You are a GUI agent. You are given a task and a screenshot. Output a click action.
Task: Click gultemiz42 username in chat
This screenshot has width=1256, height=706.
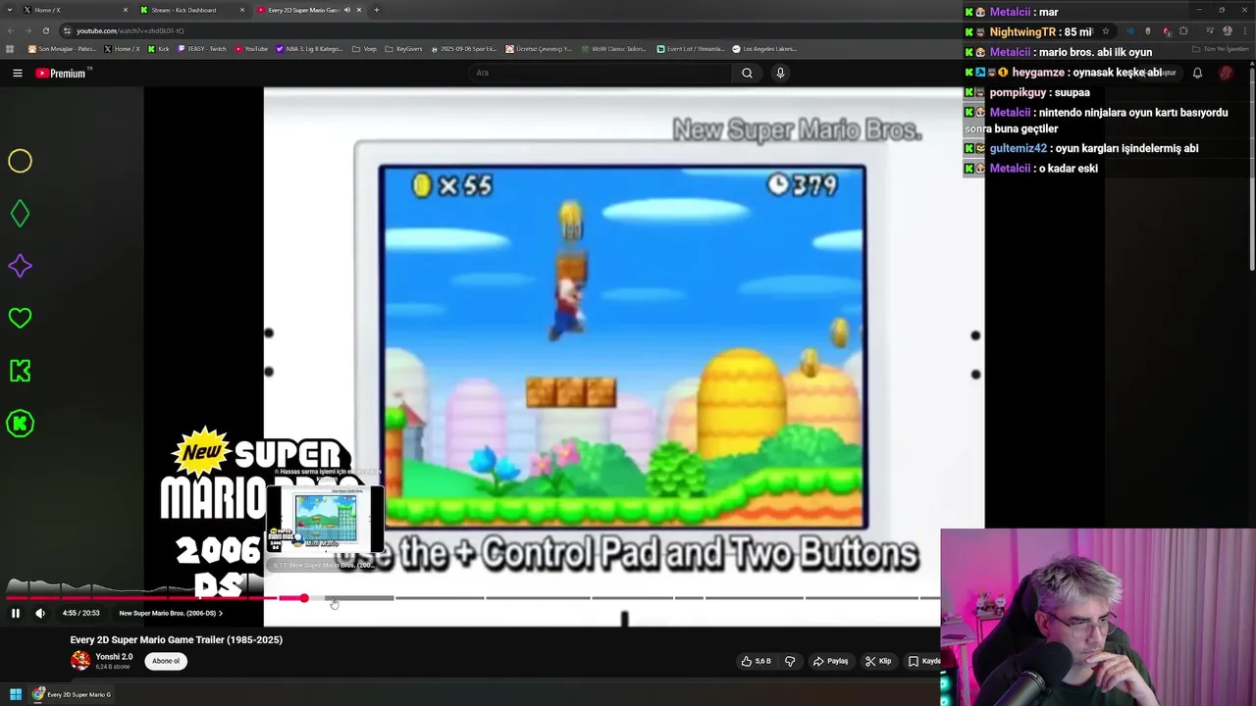click(x=1018, y=148)
